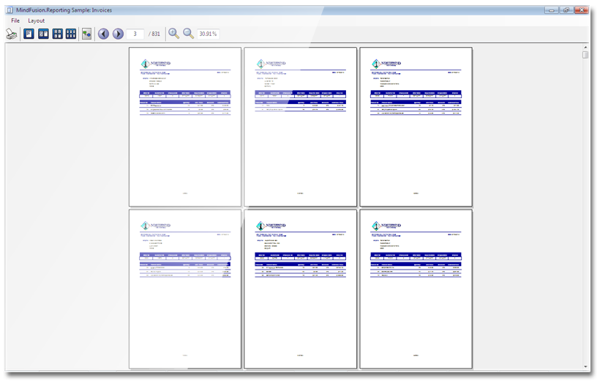The image size is (600, 381).
Task: Click the vertical scrollbar down arrow
Action: tap(585, 365)
